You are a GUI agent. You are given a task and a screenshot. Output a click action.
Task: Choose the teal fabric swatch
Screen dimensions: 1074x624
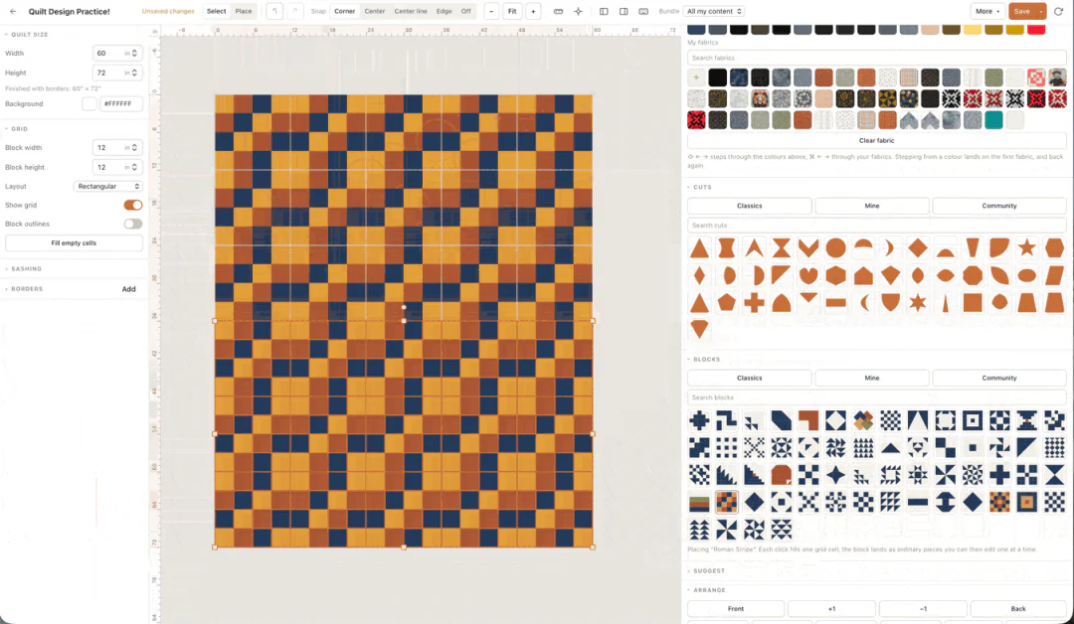tap(993, 120)
